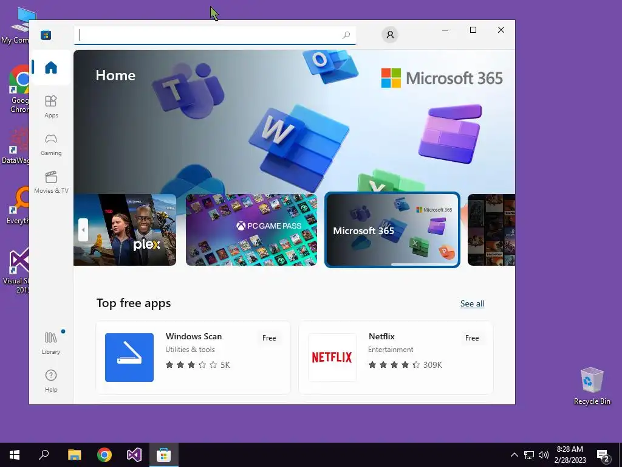Image resolution: width=622 pixels, height=467 pixels.
Task: Select the Google Chrome desktop shortcut
Action: coord(19,89)
